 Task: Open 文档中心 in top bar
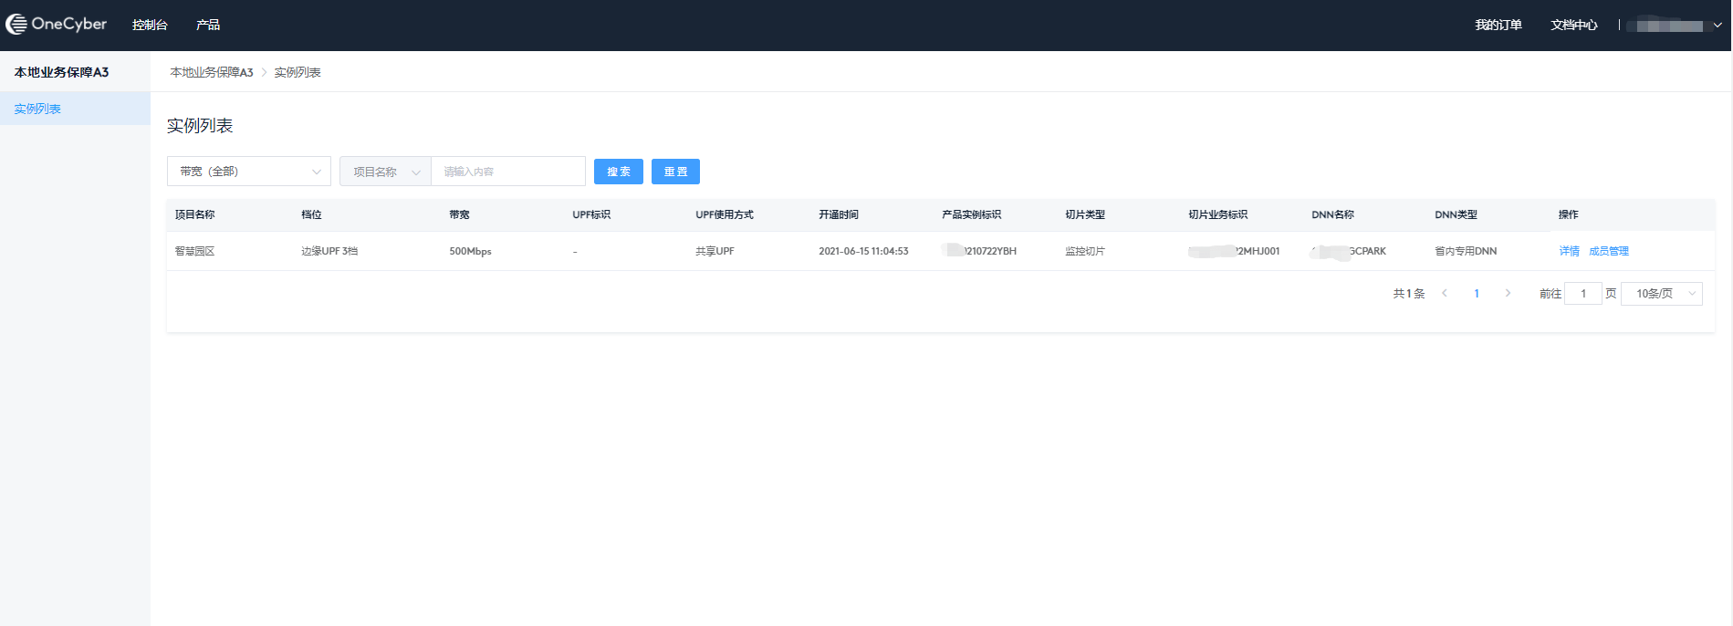pos(1573,25)
